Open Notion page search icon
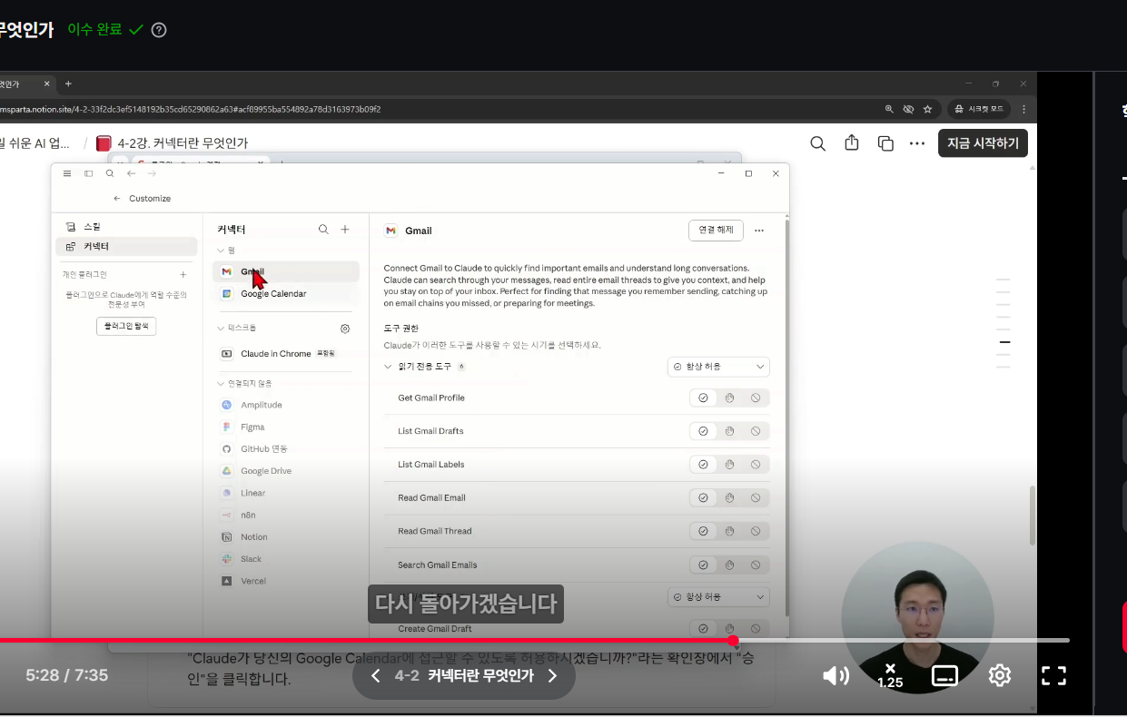This screenshot has width=1127, height=717. (x=817, y=143)
